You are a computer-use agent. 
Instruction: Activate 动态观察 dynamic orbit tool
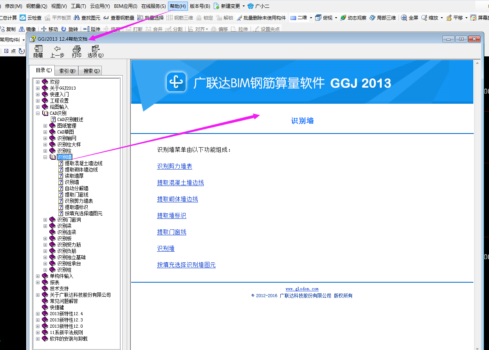click(x=353, y=18)
